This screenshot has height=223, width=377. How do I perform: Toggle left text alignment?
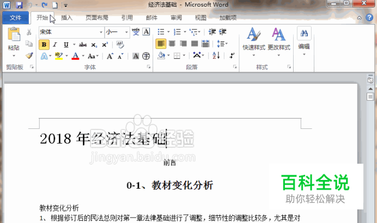(161, 44)
